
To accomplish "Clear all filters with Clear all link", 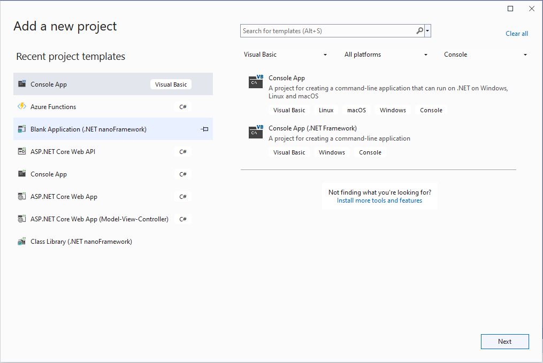I will [x=516, y=34].
